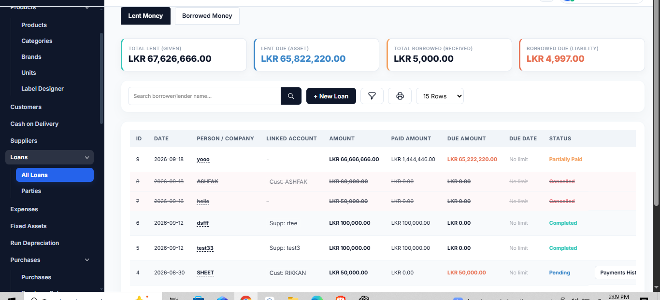Open Payments History for SHEET loan
Image resolution: width=660 pixels, height=300 pixels.
click(x=615, y=273)
